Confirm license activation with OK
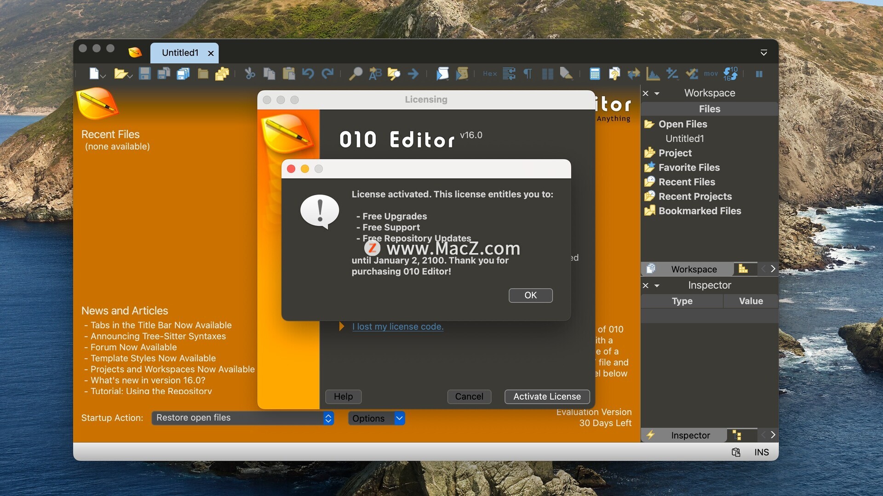The image size is (883, 496). (530, 295)
